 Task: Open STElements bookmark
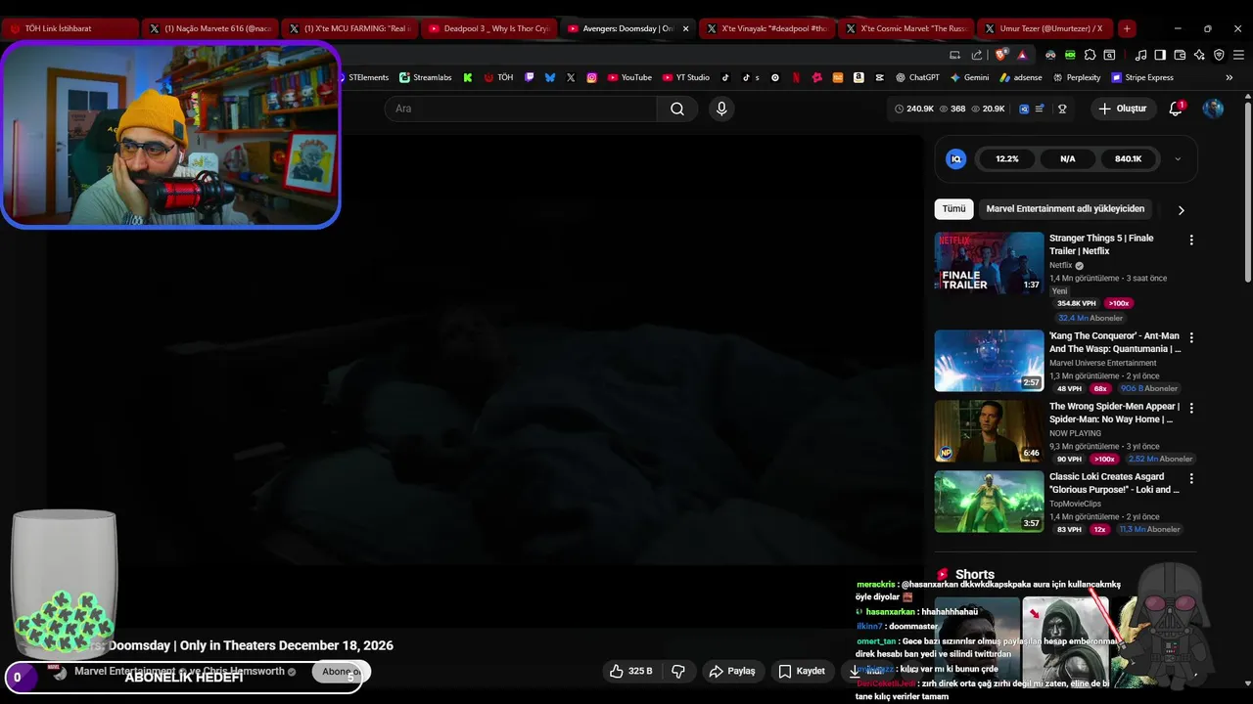pyautogui.click(x=364, y=77)
